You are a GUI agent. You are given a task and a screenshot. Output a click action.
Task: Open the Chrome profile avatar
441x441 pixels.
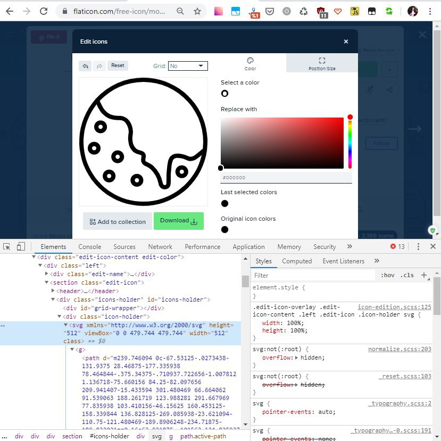413,11
